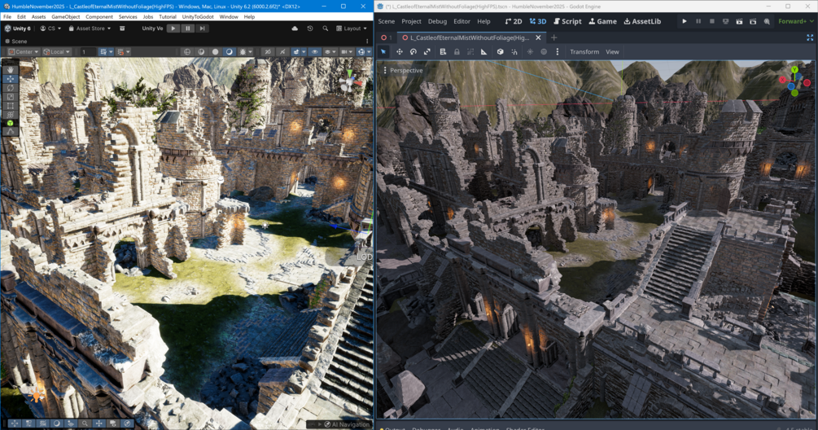Click Godot's lock selected node icon
The width and height of the screenshot is (818, 430).
457,51
